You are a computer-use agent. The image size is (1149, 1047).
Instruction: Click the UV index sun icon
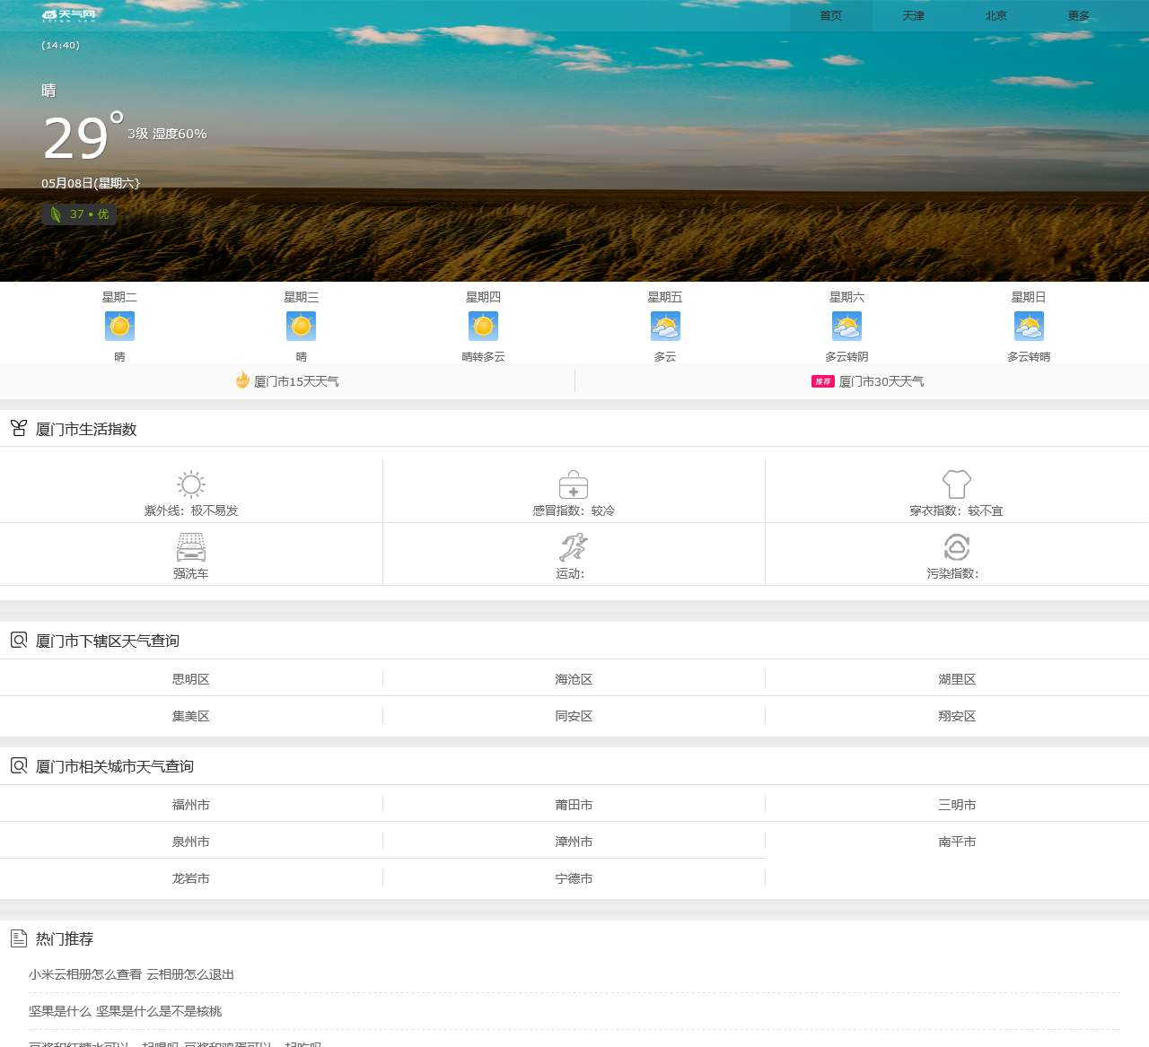click(191, 484)
